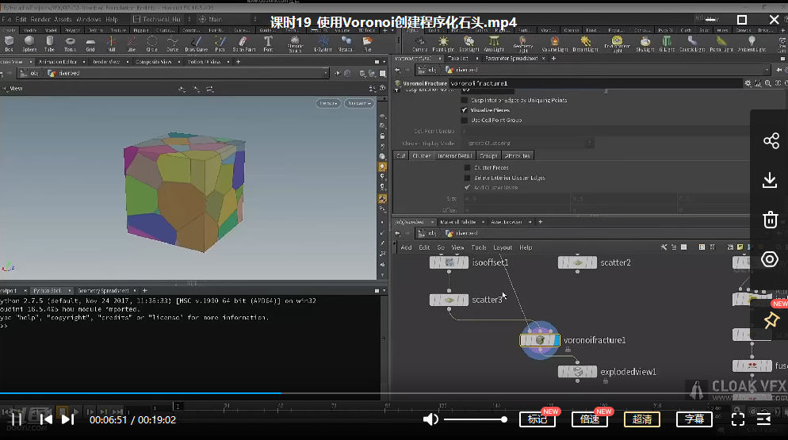This screenshot has width=788, height=440.
Task: Click the share icon in side panel
Action: pyautogui.click(x=770, y=141)
